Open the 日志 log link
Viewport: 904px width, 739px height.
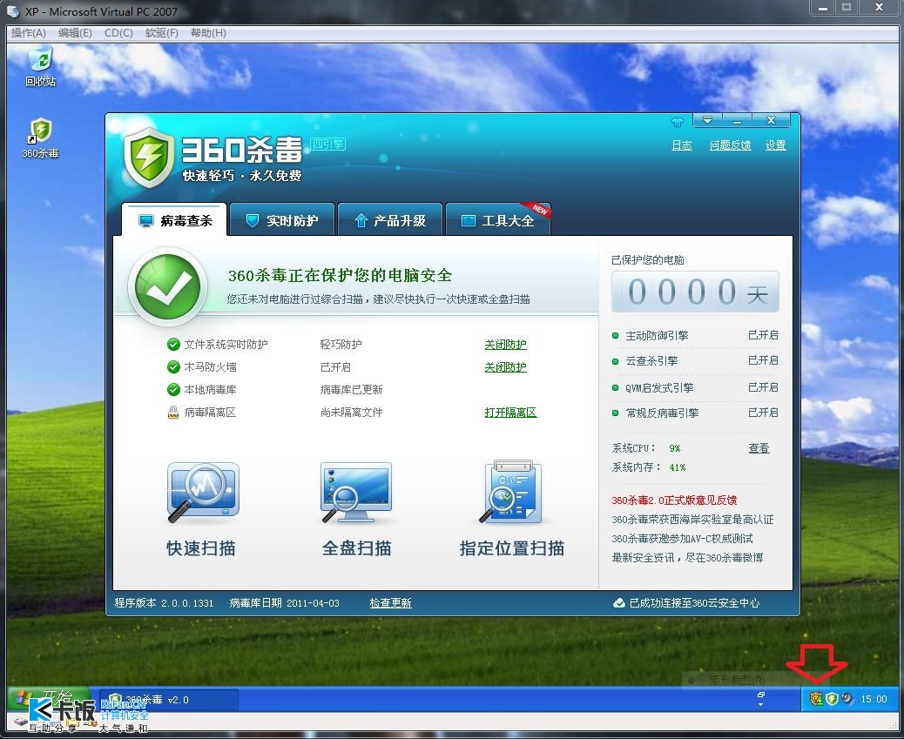point(681,145)
